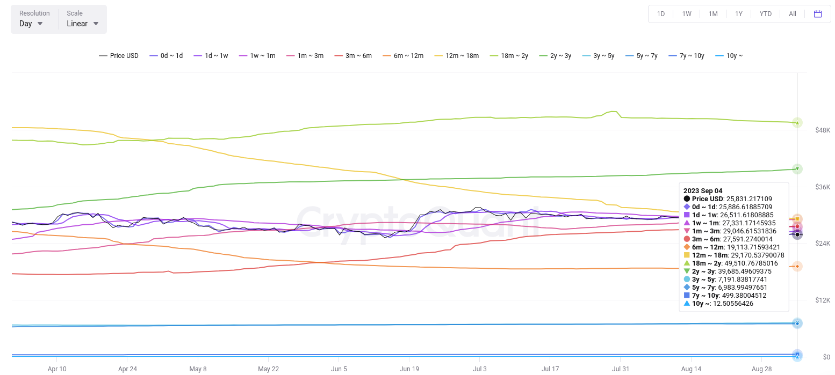Click the purple 0d ~ 1d diamond icon in tooltip
The image size is (835, 375).
click(x=687, y=207)
